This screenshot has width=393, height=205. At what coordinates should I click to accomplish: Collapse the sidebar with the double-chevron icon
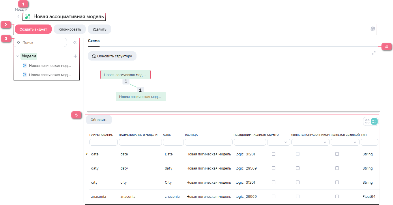[75, 42]
